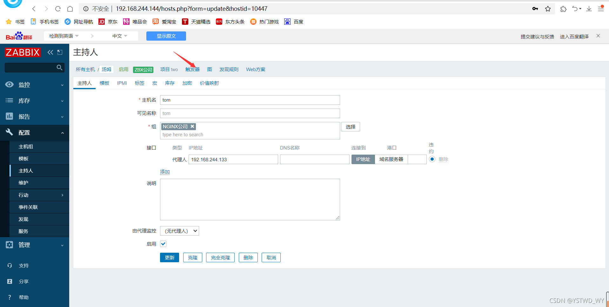The width and height of the screenshot is (609, 307).
Task: Click the 报告 chart icon
Action: (10, 116)
